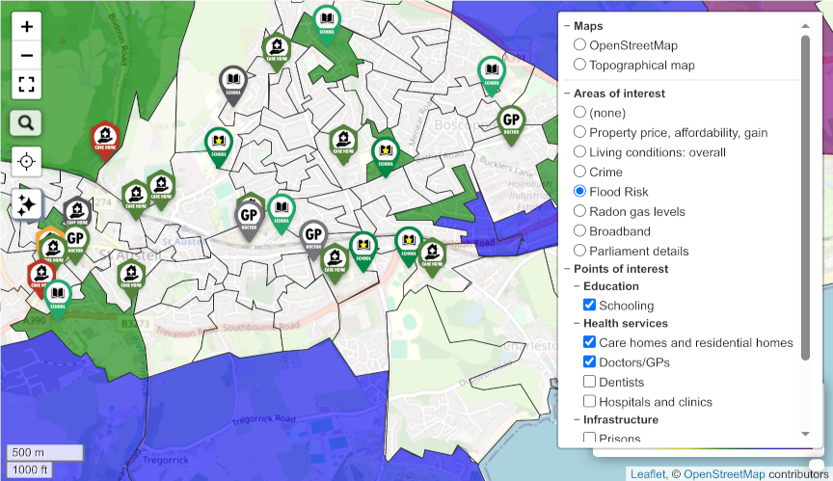Choose the Topographical map radio button
Screen dimensions: 833x481
point(579,65)
